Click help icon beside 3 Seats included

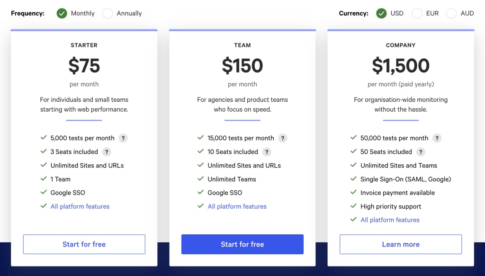pyautogui.click(x=107, y=152)
